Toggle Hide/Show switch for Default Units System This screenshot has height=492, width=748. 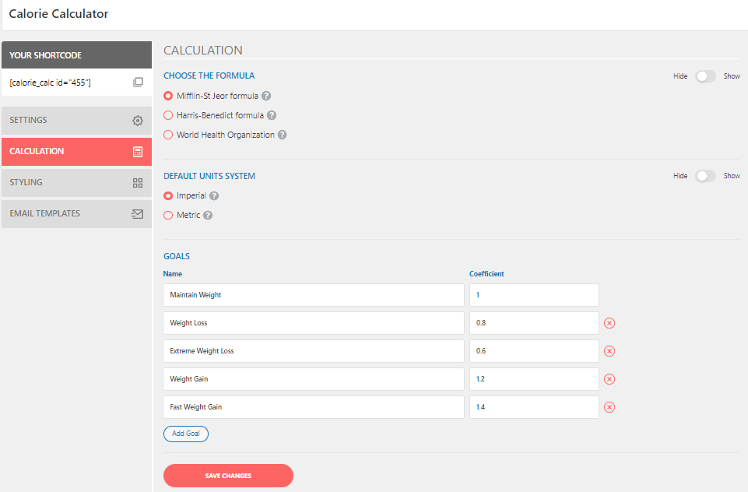pos(705,176)
